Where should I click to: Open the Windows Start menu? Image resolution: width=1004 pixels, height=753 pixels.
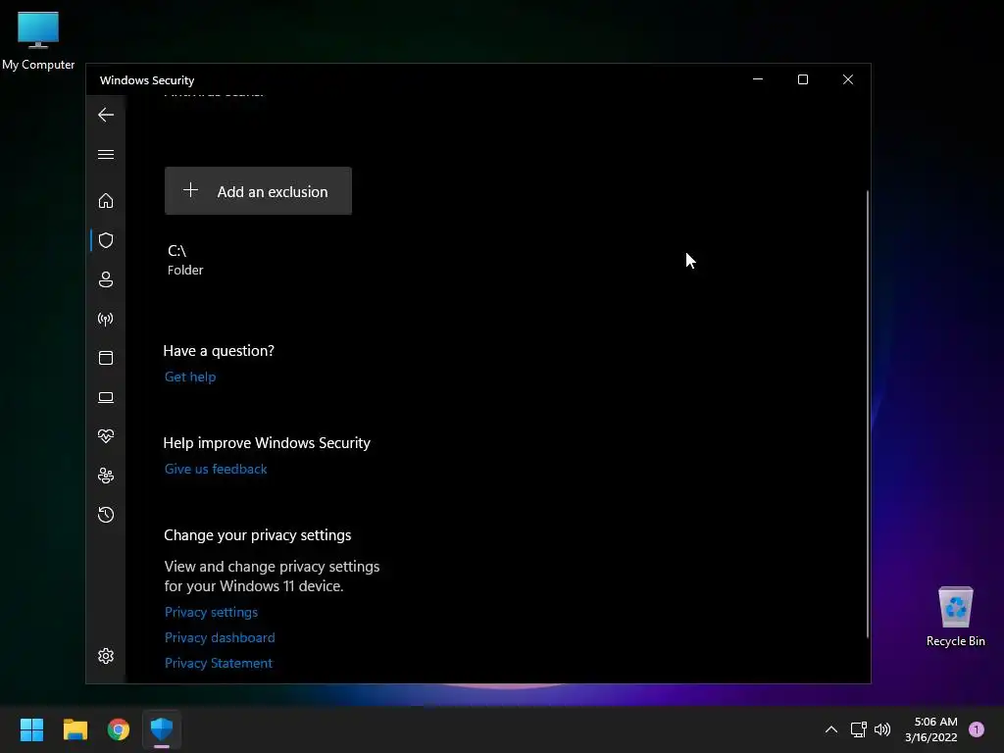point(31,729)
